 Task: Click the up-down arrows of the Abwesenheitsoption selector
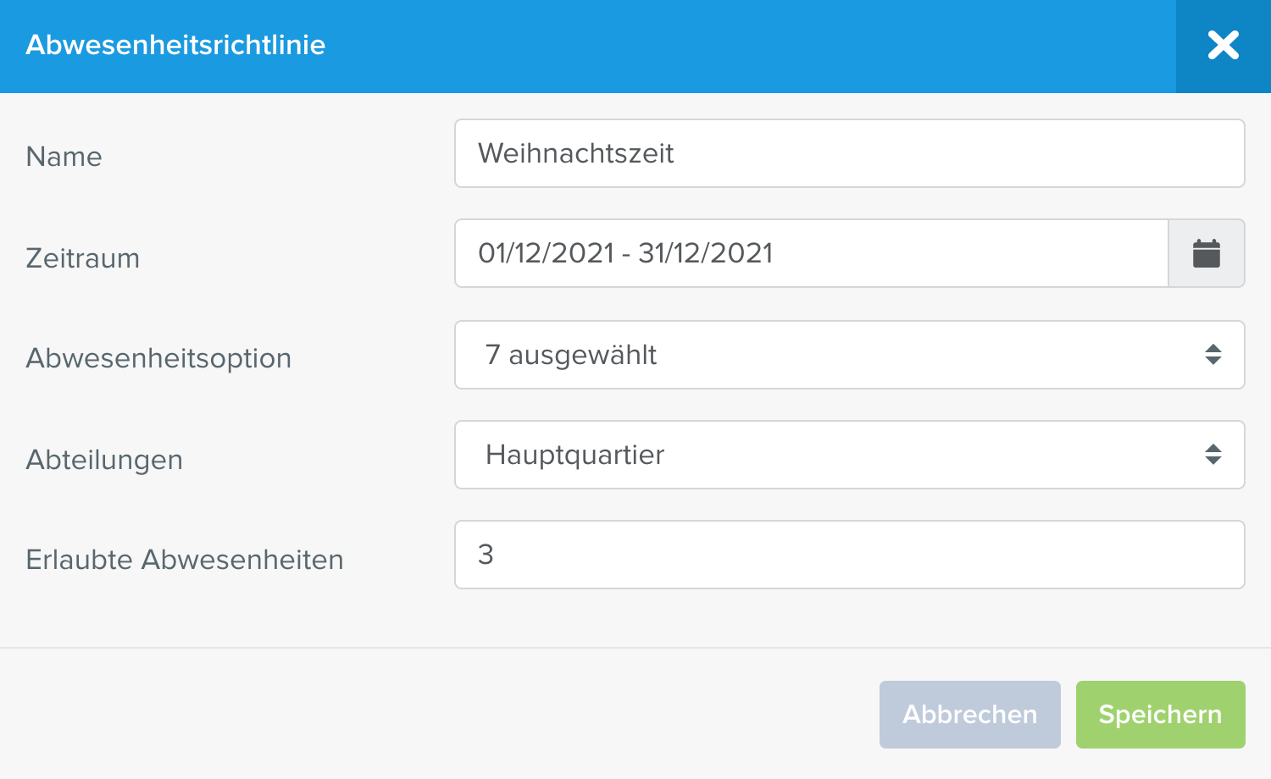coord(1213,355)
